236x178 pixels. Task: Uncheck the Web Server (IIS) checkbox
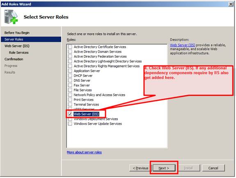(70, 114)
